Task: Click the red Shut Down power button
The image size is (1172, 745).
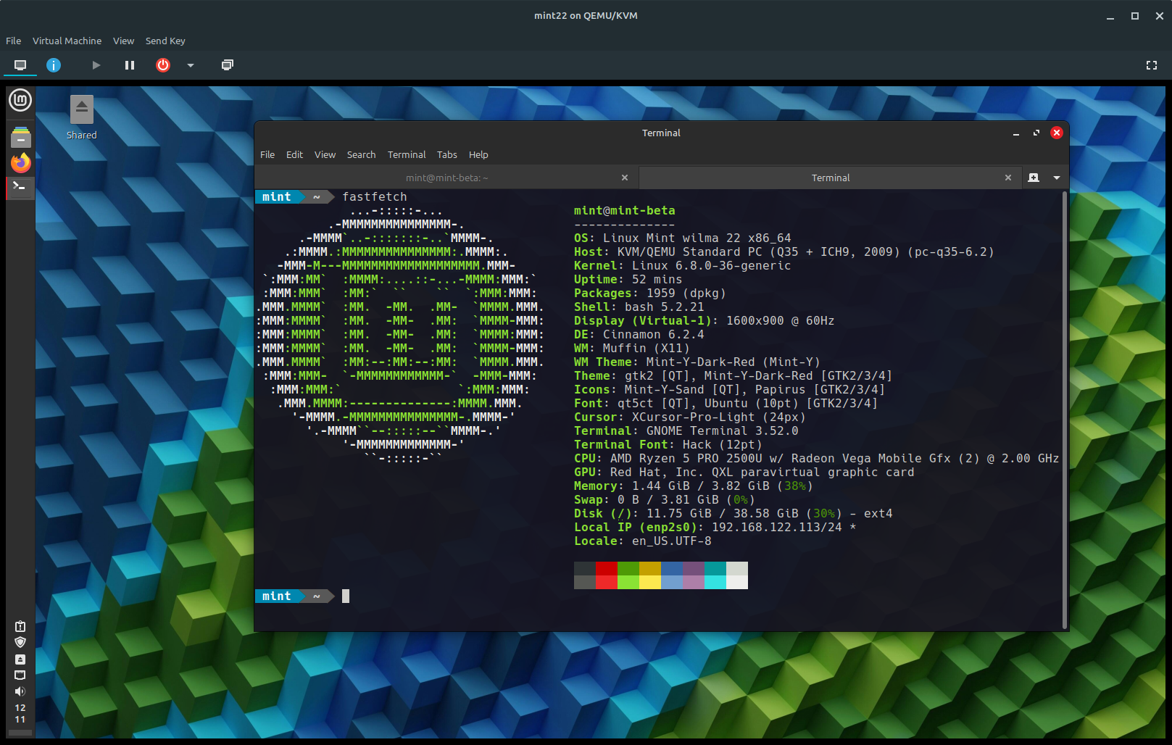Action: 163,65
